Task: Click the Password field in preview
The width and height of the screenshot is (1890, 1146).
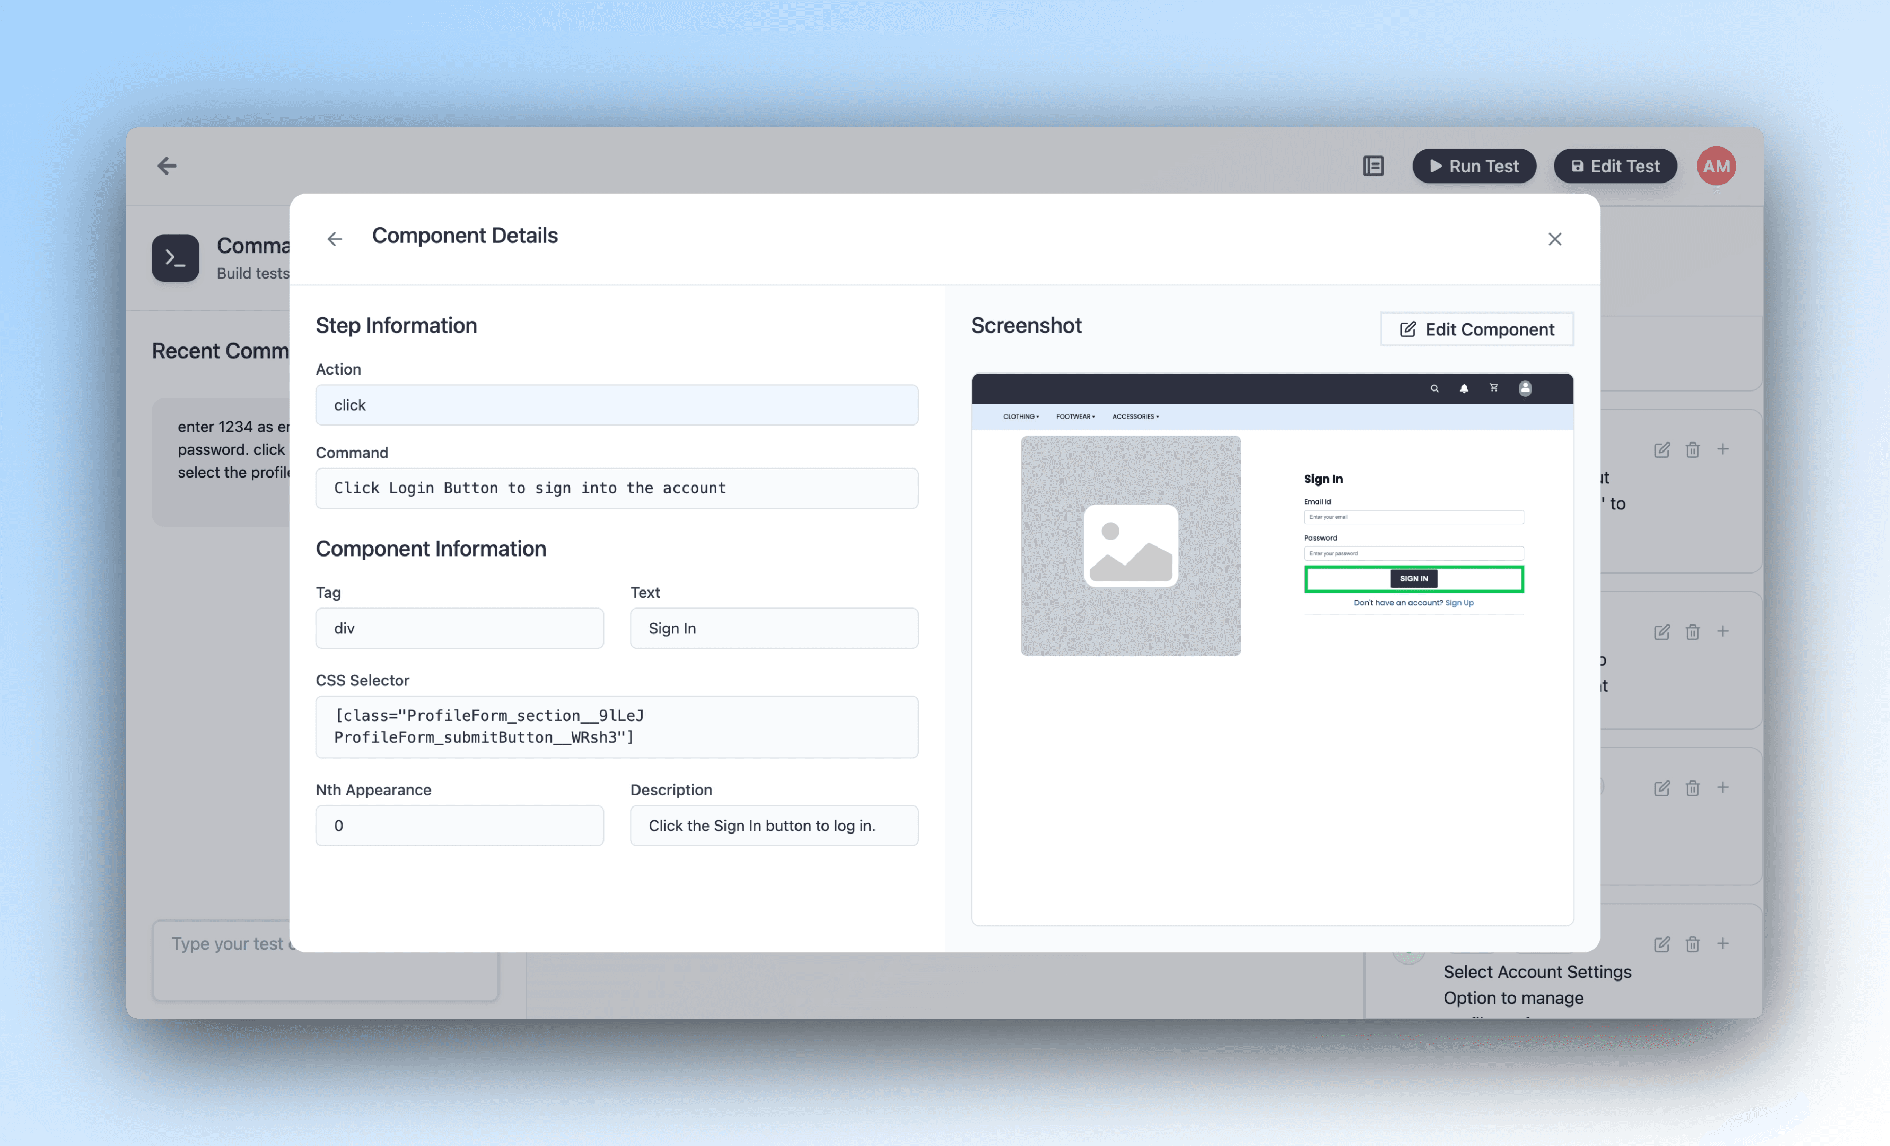Action: pyautogui.click(x=1414, y=553)
